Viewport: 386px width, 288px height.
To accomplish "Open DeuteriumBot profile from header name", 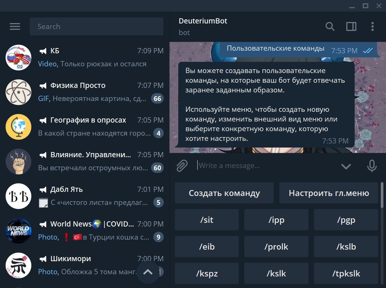I will point(203,21).
